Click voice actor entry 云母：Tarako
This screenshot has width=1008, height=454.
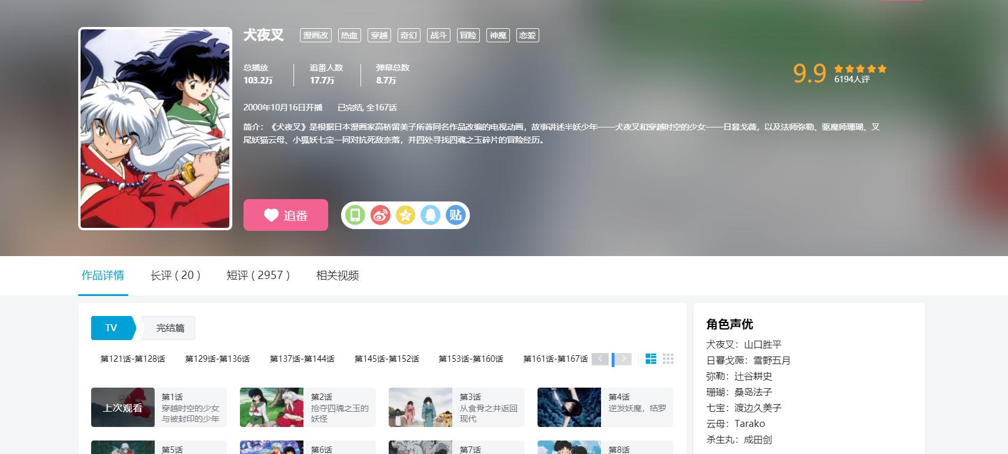pos(736,424)
